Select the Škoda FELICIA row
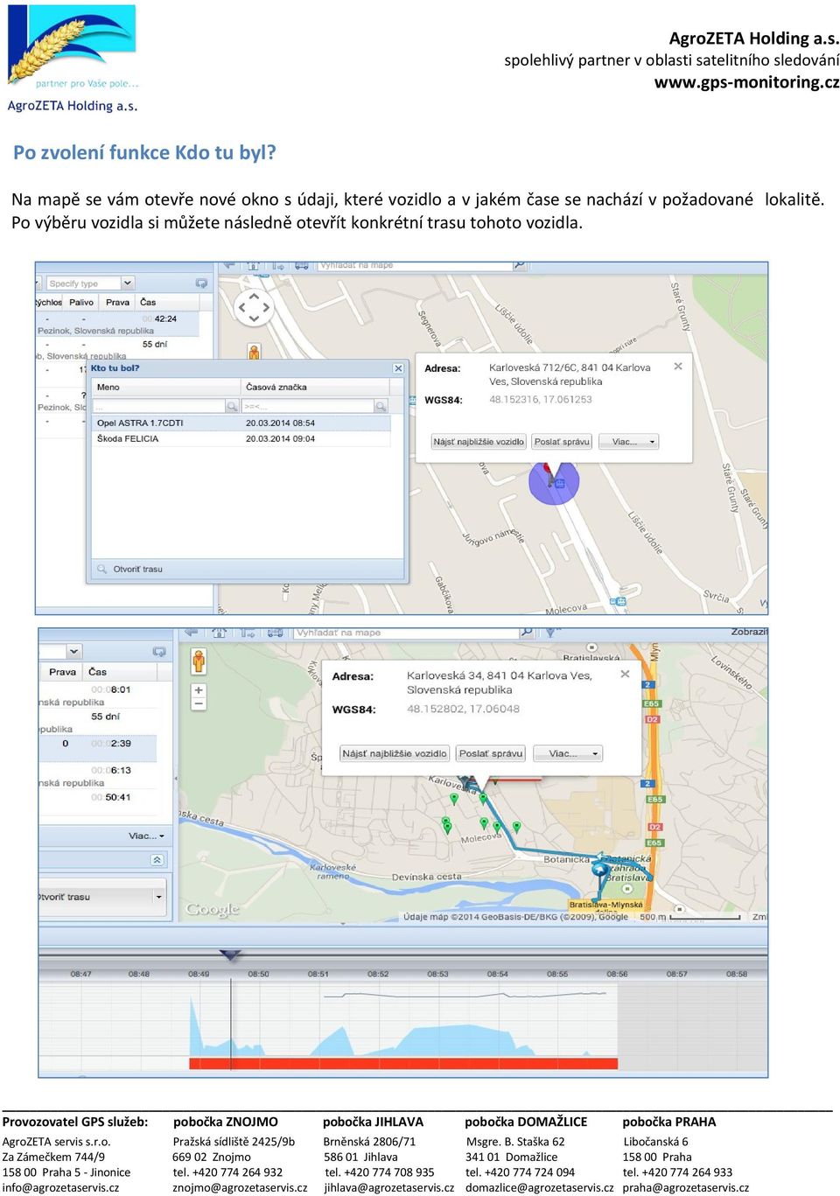This screenshot has width=840, height=1196. [241, 439]
